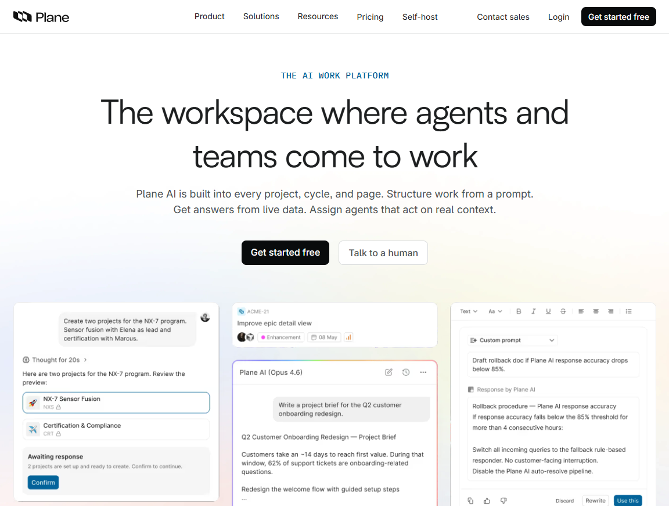Click the 'Plane AI (Opus 4.6)' title
The image size is (669, 506).
(x=271, y=372)
